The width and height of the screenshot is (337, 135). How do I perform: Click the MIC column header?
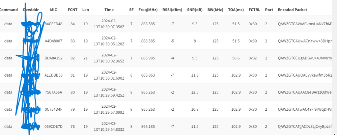[54, 10]
